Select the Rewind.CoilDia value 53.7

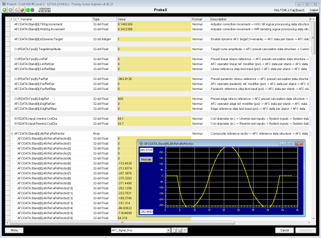click(x=154, y=124)
